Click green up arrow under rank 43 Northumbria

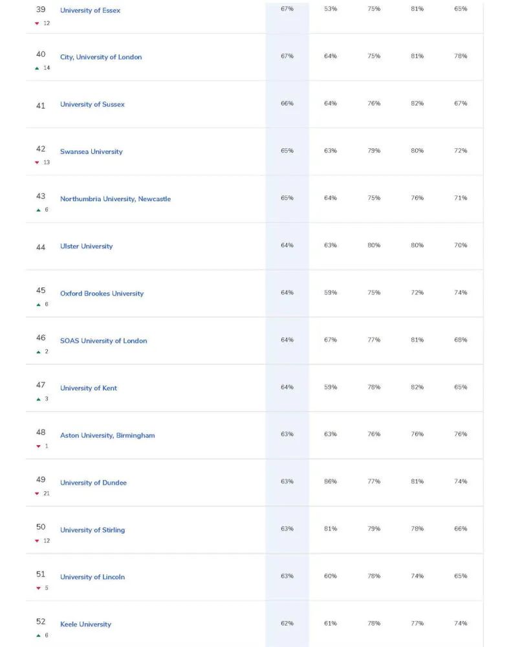(38, 210)
